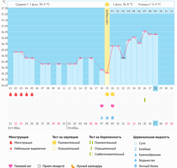Select the highlighted cycle day 28
Viewport: 177px width, 168px height.
point(155,88)
